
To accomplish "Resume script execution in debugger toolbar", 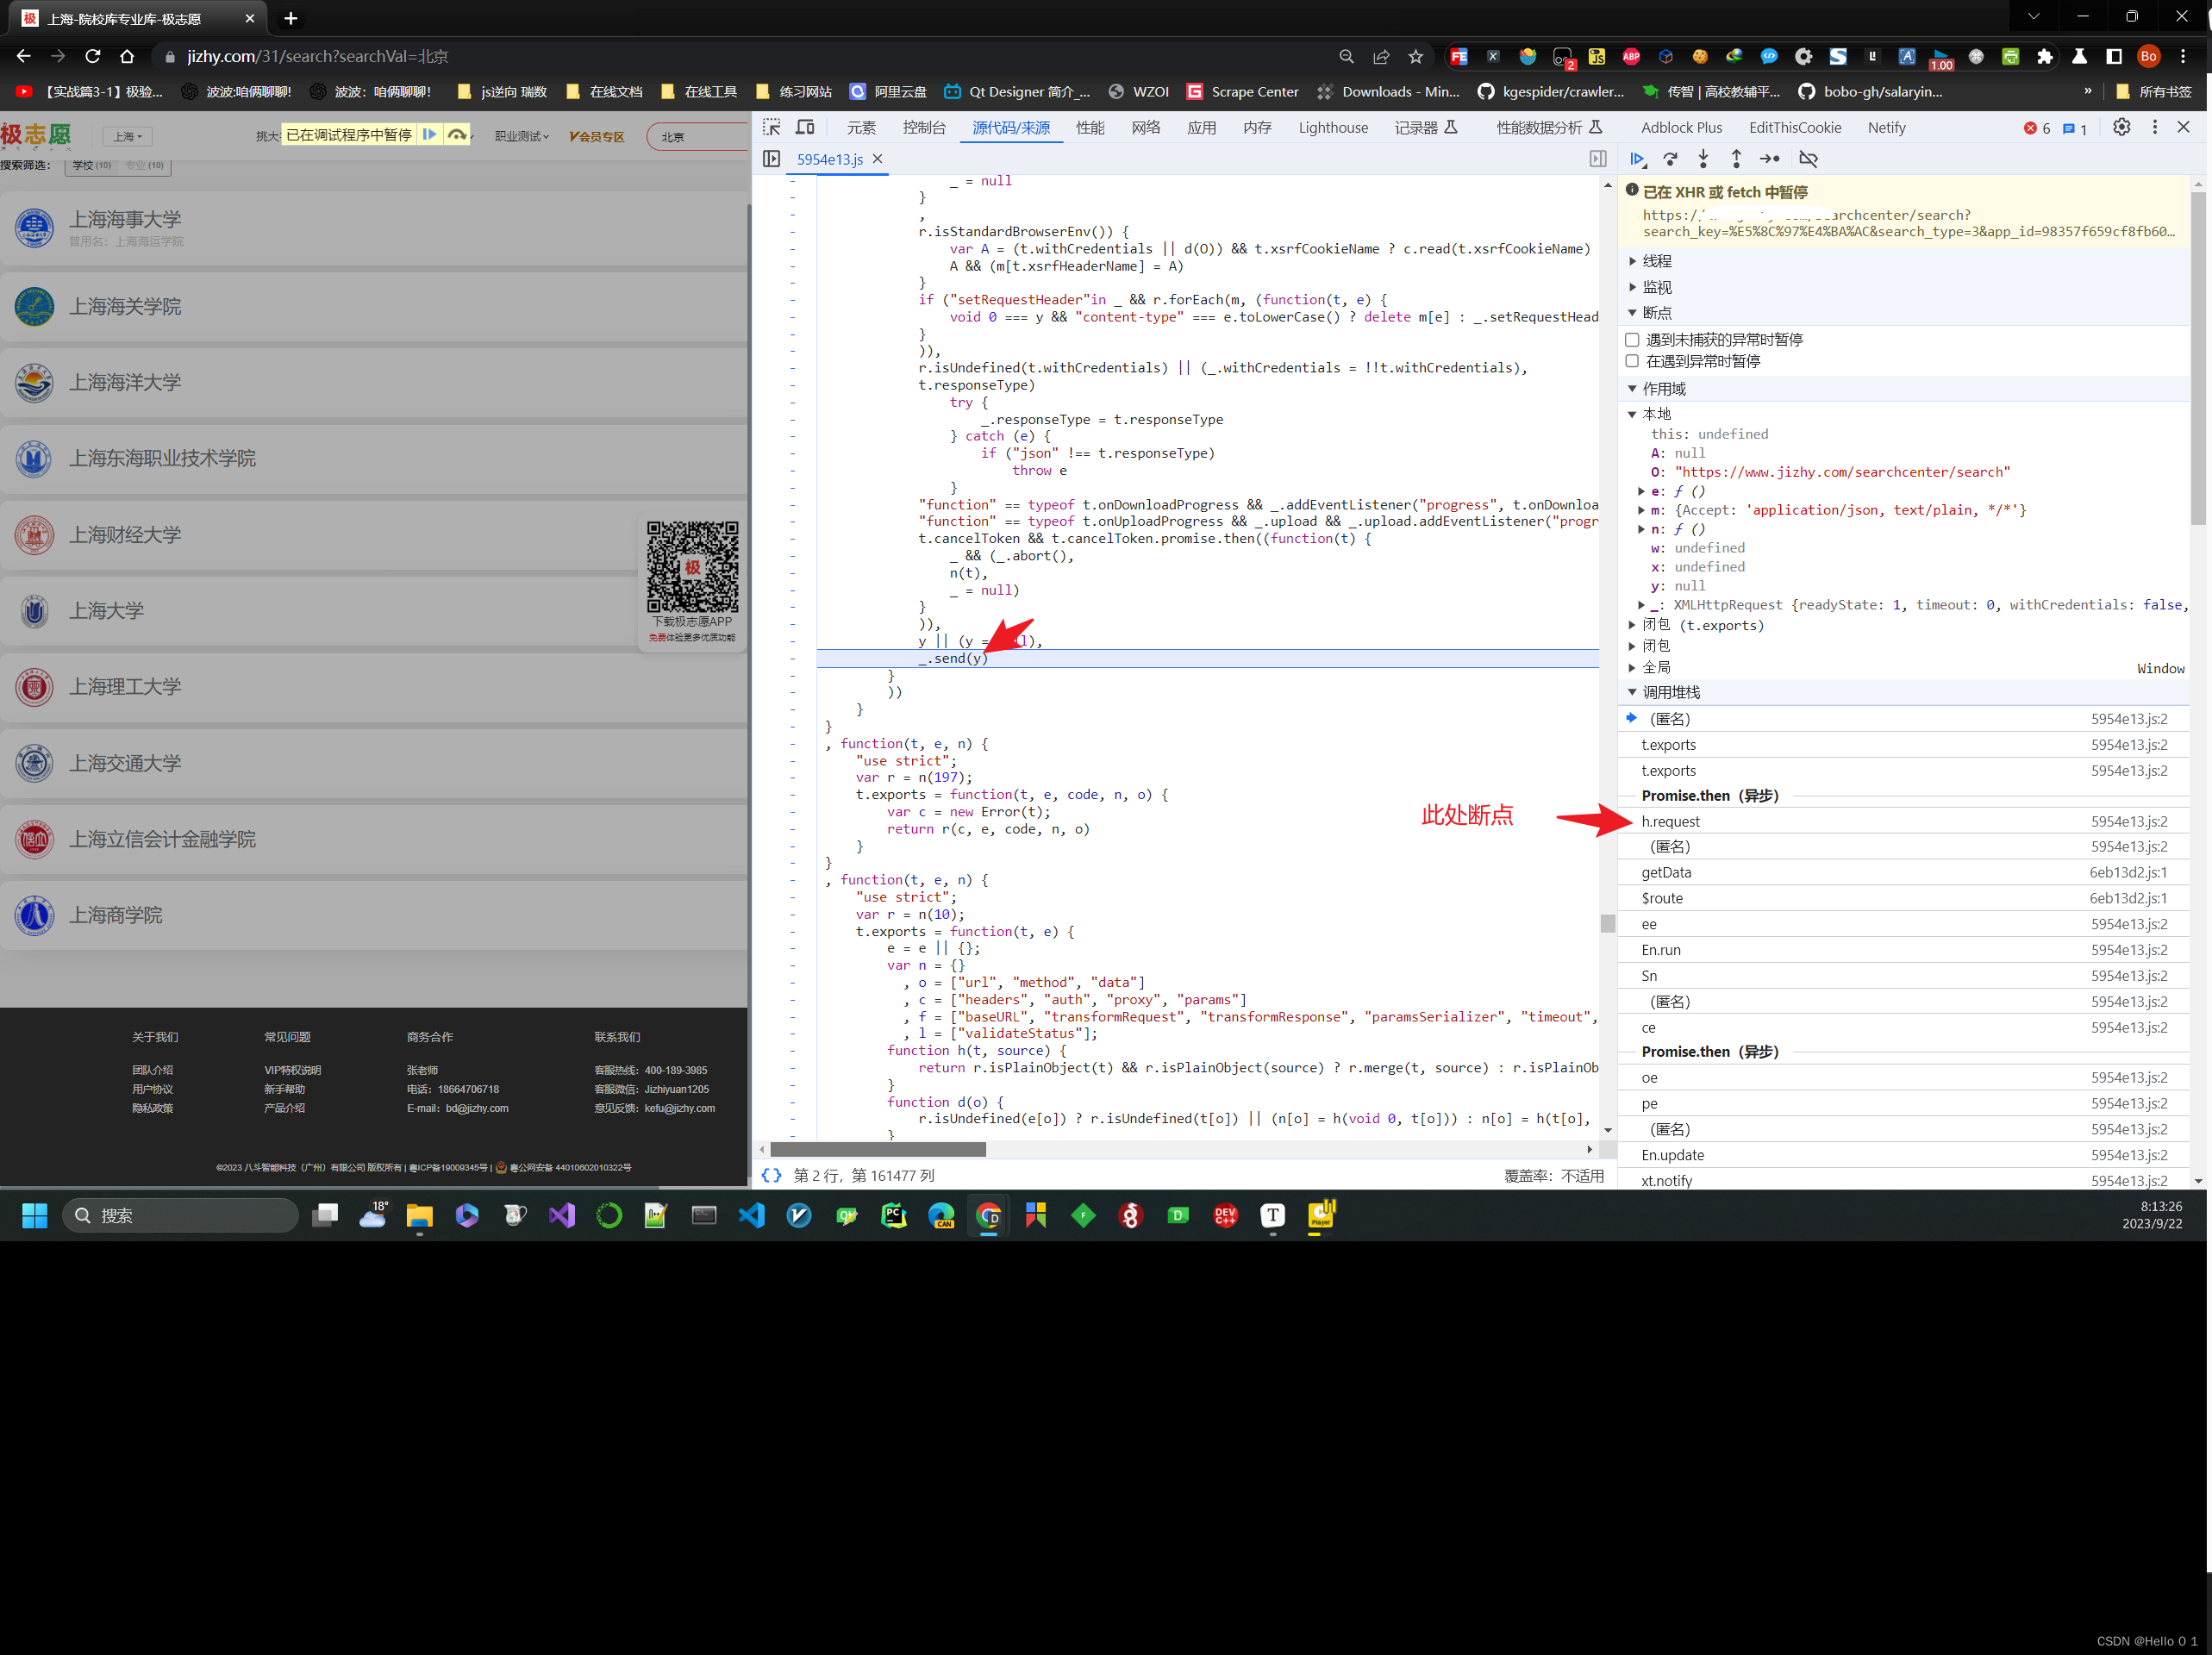I will pos(1637,159).
